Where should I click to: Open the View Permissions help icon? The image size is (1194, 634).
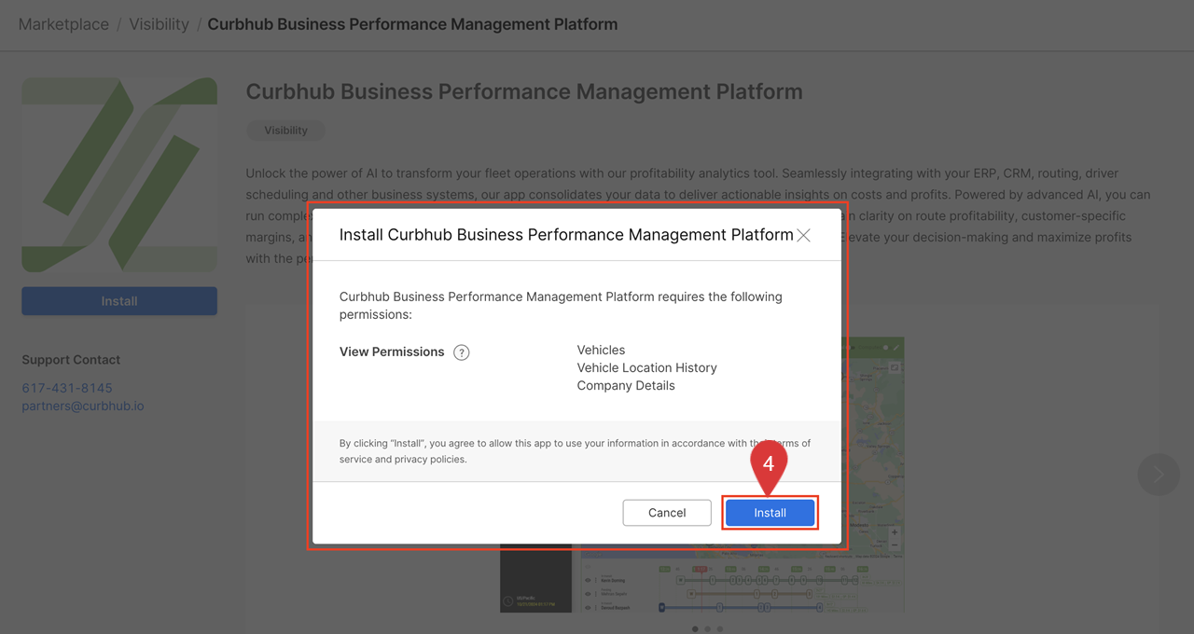[x=461, y=352]
